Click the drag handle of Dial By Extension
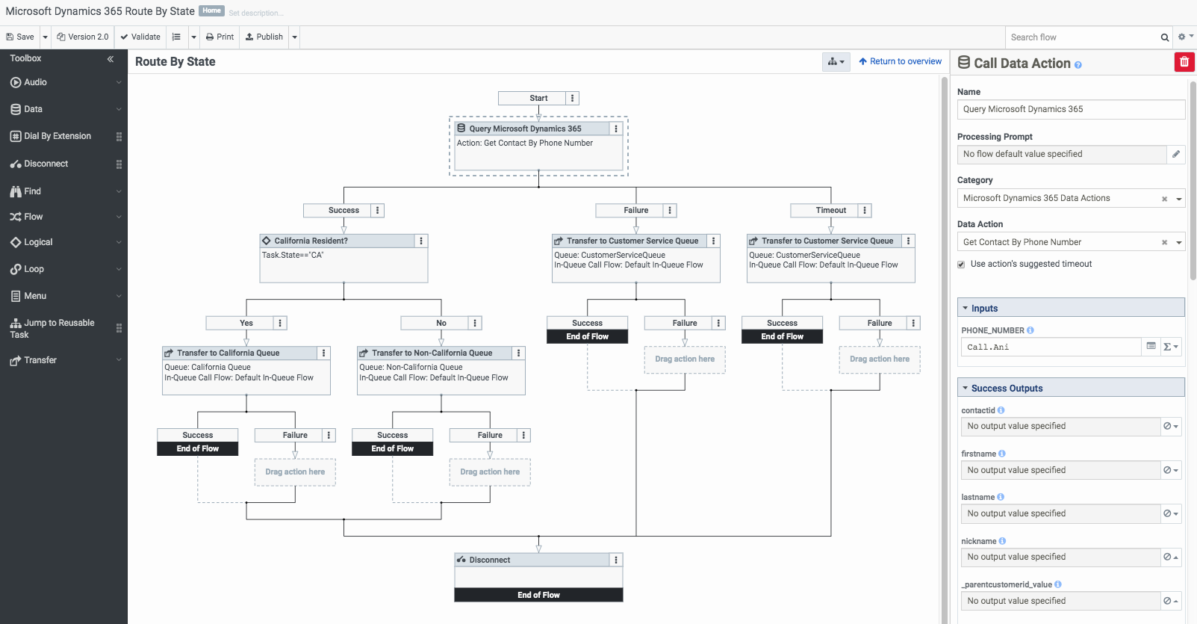 pos(119,137)
